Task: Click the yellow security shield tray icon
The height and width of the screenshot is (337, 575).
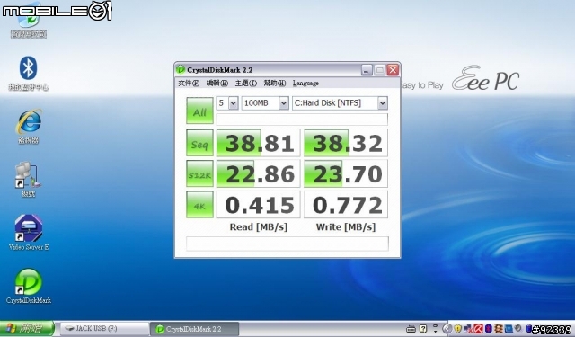Action: (457, 329)
